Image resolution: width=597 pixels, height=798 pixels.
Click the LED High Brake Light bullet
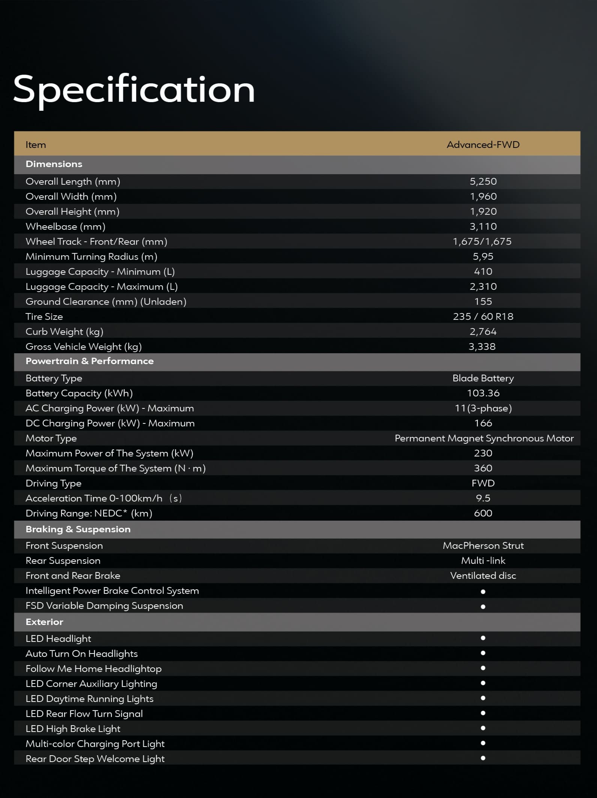(483, 728)
